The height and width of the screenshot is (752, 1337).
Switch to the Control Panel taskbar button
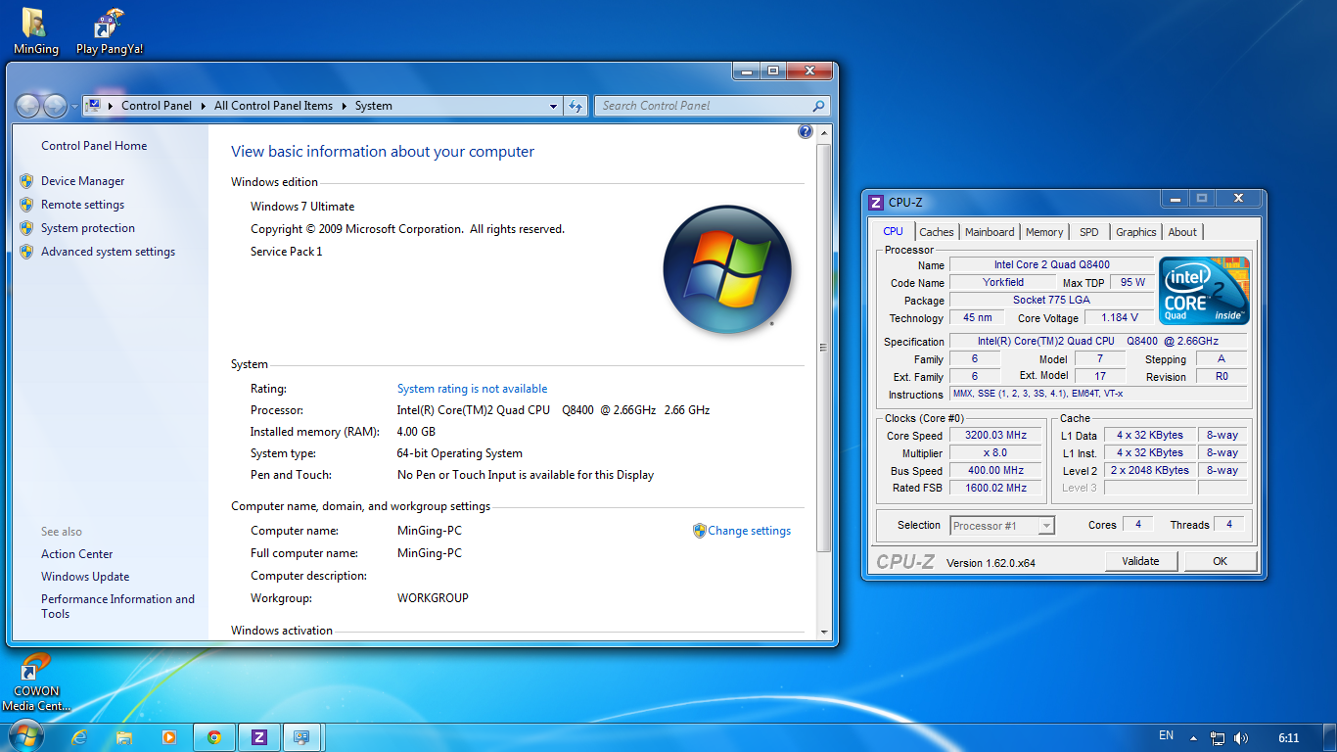(x=302, y=737)
